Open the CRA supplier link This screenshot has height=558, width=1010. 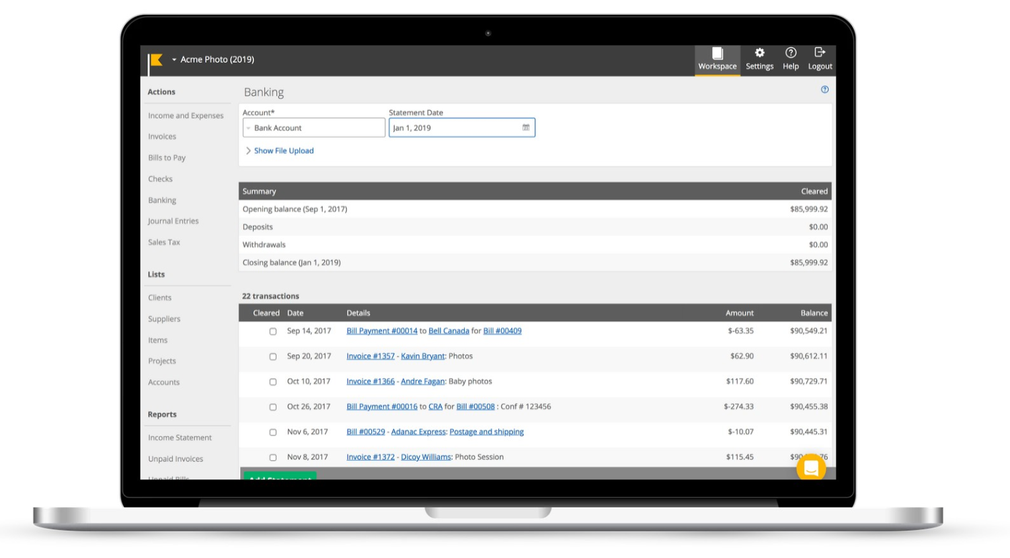pos(435,407)
